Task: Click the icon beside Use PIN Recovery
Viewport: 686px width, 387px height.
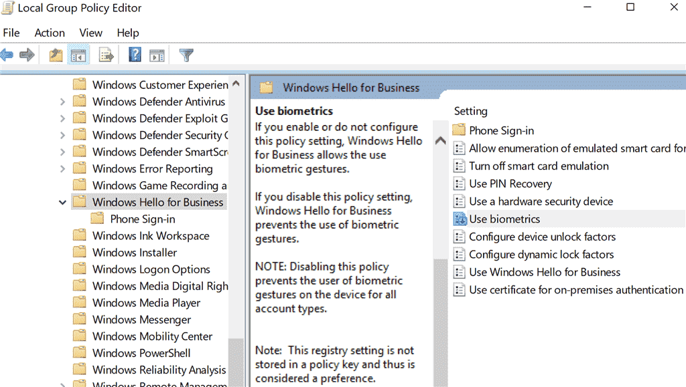Action: pyautogui.click(x=459, y=184)
